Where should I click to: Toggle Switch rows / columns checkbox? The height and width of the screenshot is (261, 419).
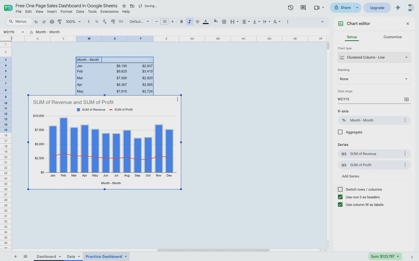click(x=340, y=189)
